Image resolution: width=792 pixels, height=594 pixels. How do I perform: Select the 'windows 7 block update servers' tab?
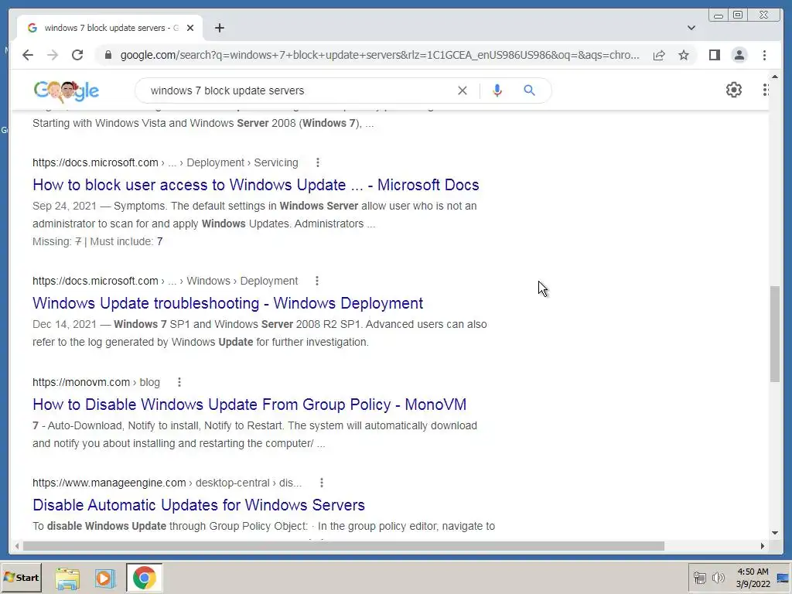point(108,28)
